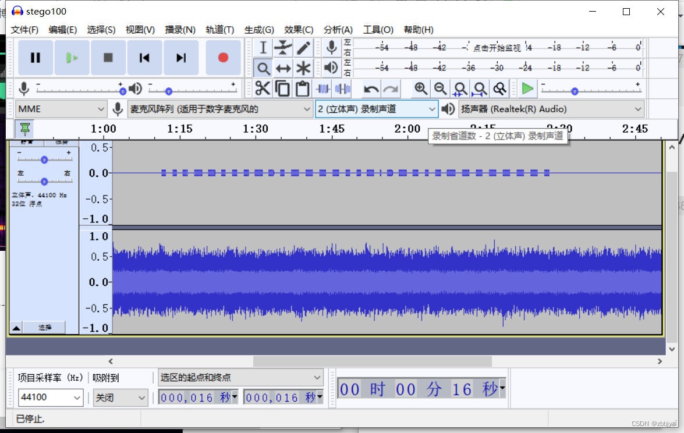Select the Time Shift arrow tool
The height and width of the screenshot is (433, 684).
pos(283,68)
